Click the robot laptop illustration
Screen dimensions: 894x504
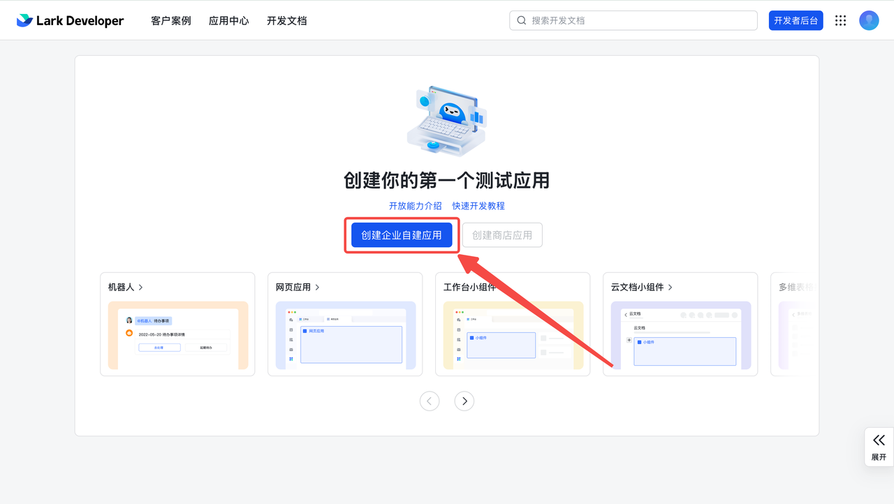click(447, 121)
